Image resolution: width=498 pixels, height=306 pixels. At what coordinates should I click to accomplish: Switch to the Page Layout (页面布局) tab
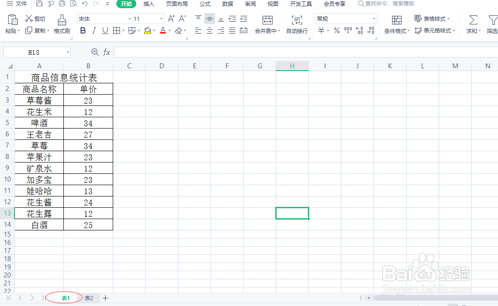pyautogui.click(x=177, y=4)
